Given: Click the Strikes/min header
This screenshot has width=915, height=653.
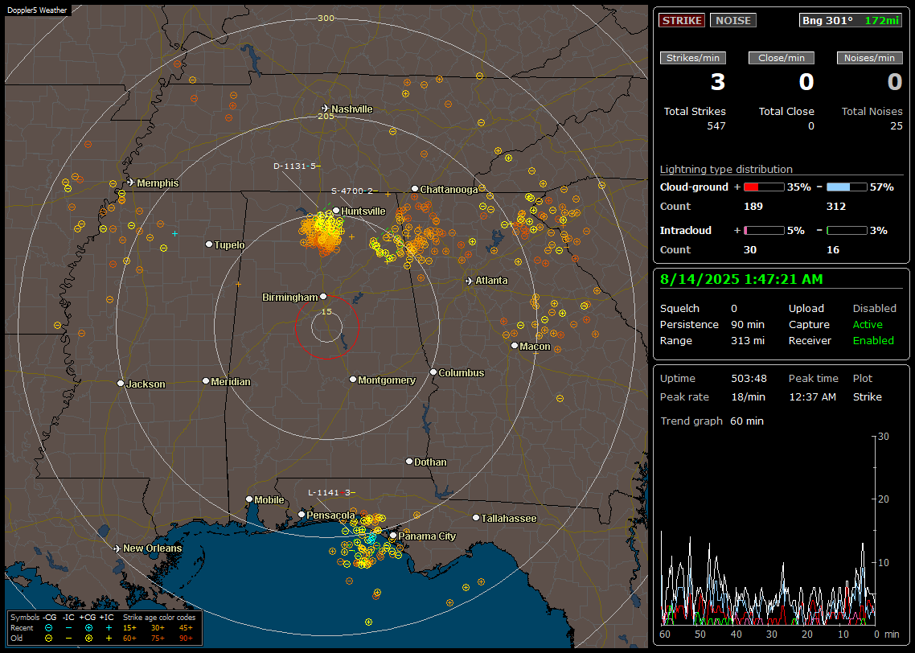Looking at the screenshot, I should click(692, 58).
